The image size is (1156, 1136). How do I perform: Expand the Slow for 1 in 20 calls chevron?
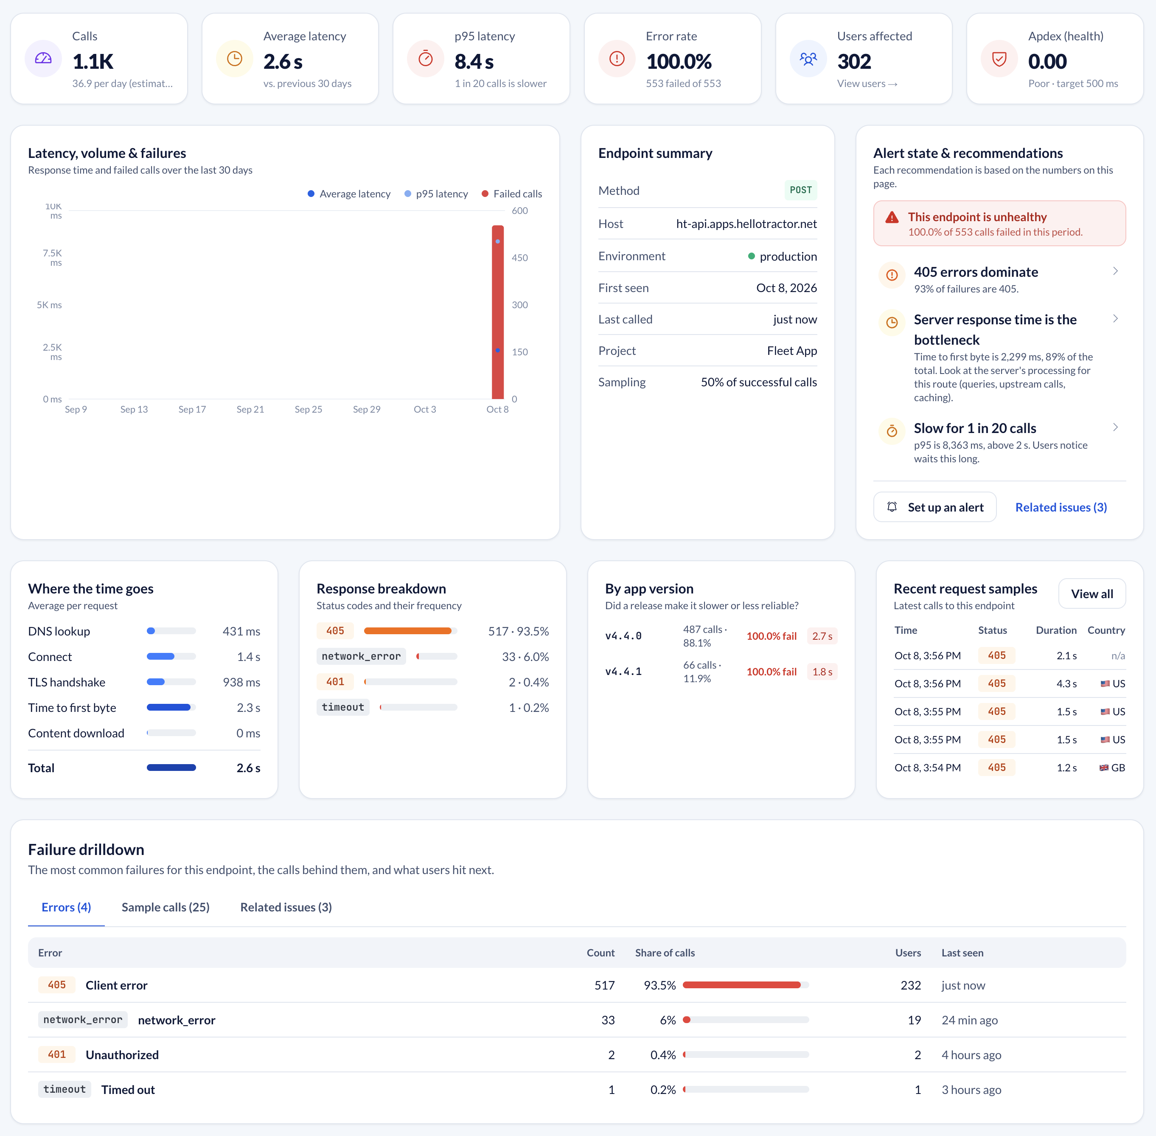[1115, 427]
